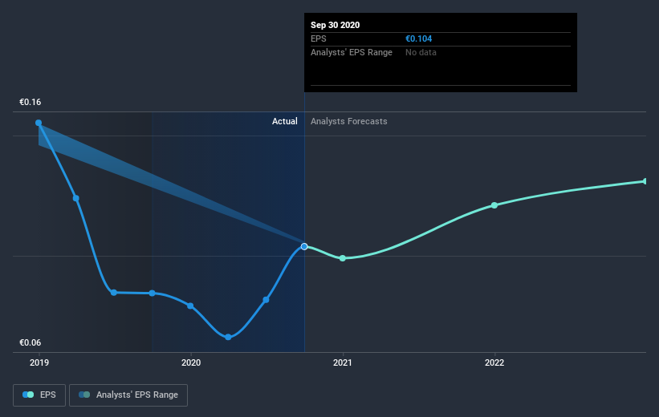Click the €0.06 y-axis label

click(x=31, y=342)
